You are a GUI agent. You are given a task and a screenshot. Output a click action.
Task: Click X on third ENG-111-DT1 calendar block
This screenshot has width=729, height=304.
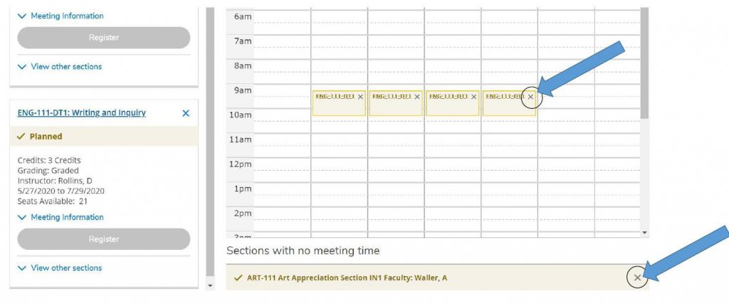[x=474, y=97]
